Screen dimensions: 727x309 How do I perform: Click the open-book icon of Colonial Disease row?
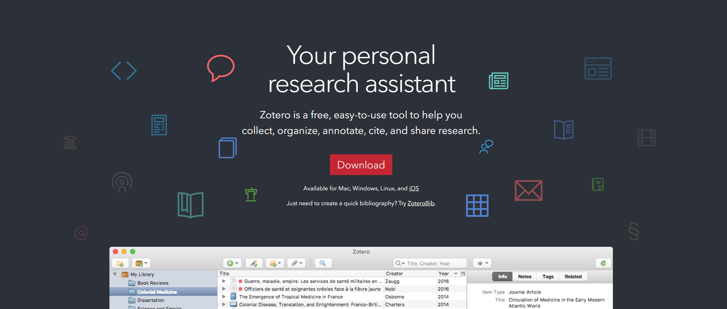pos(234,304)
